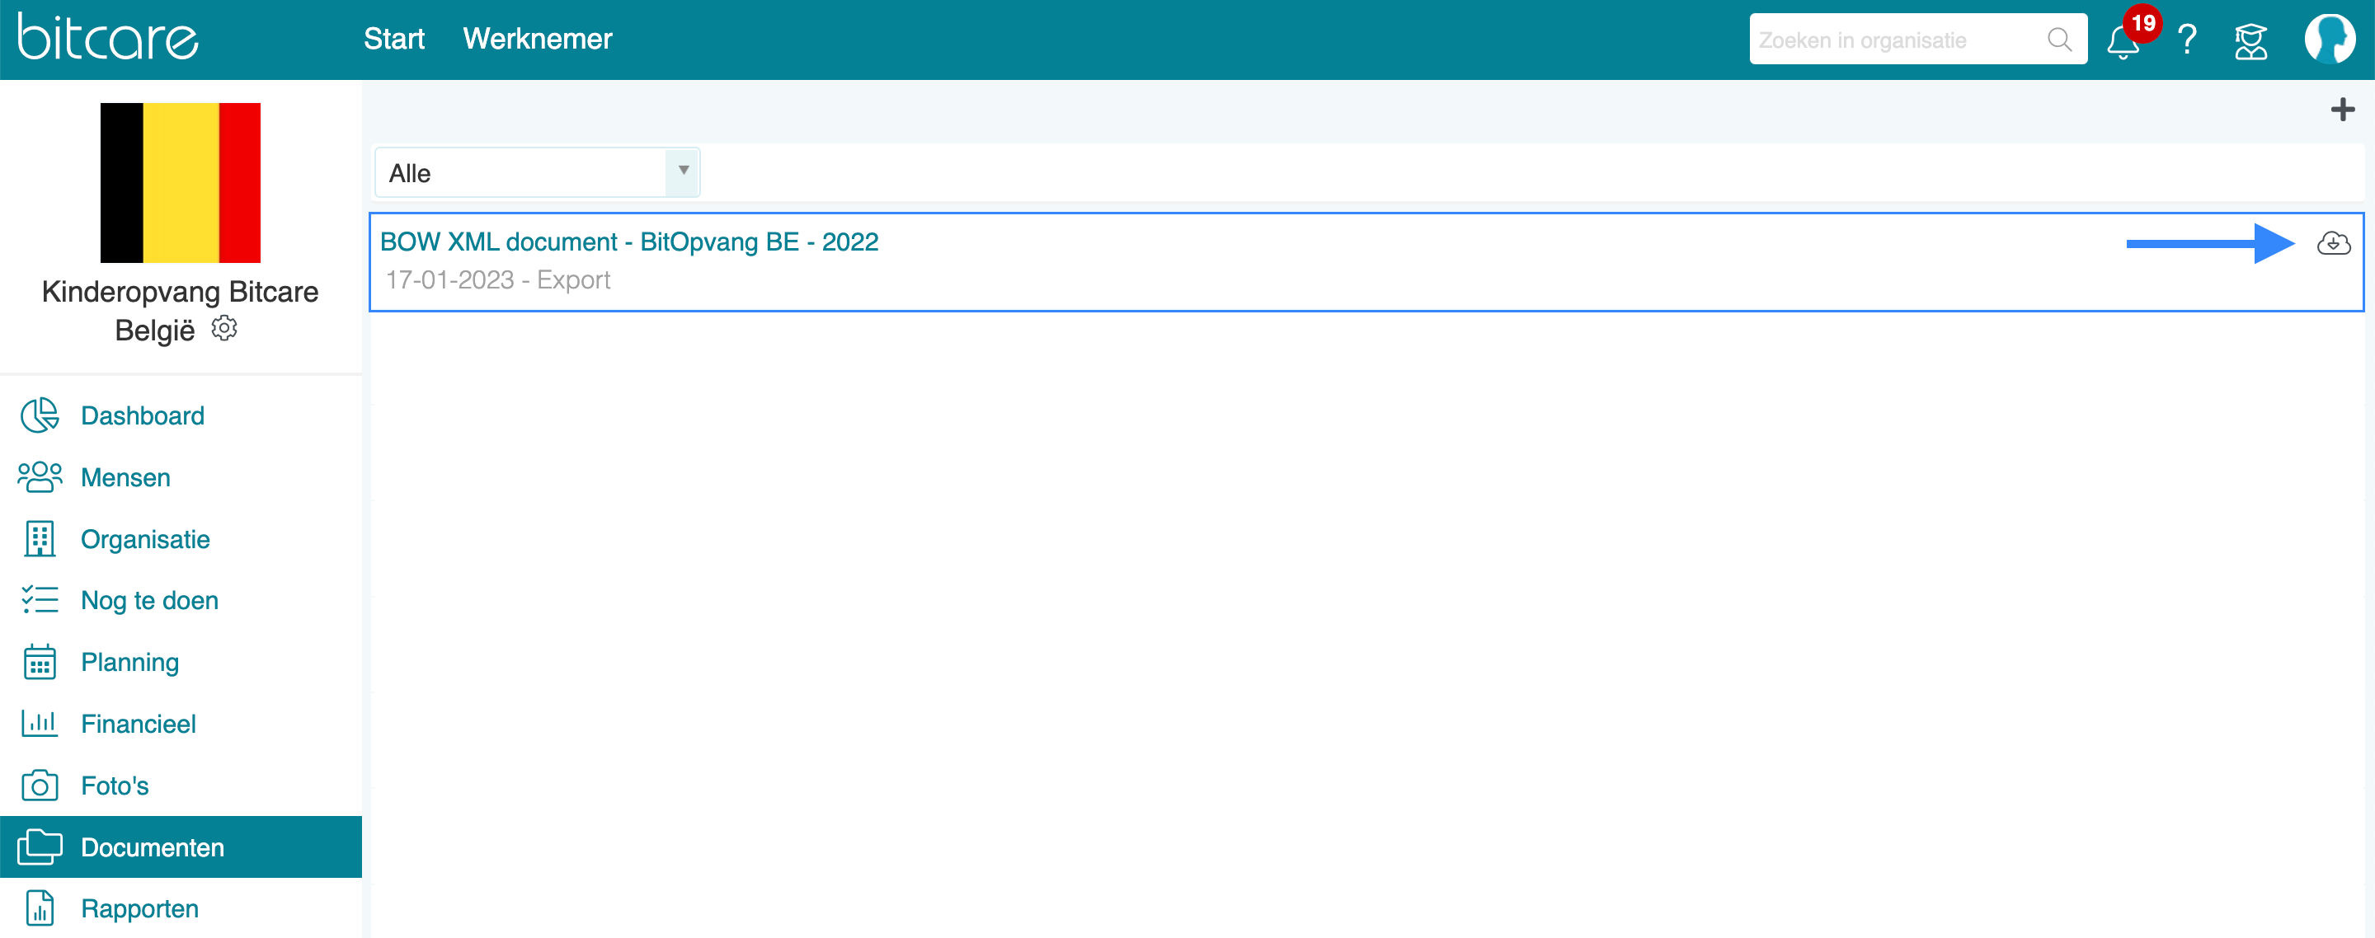The width and height of the screenshot is (2375, 938).
Task: Open the graduate training icon
Action: pos(2250,40)
